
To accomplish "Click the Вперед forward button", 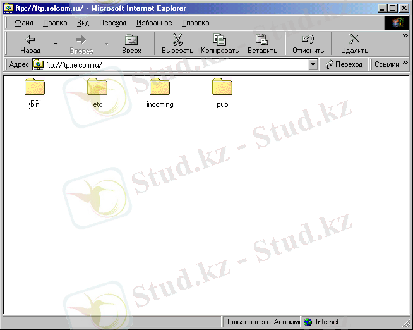I will 81,44.
